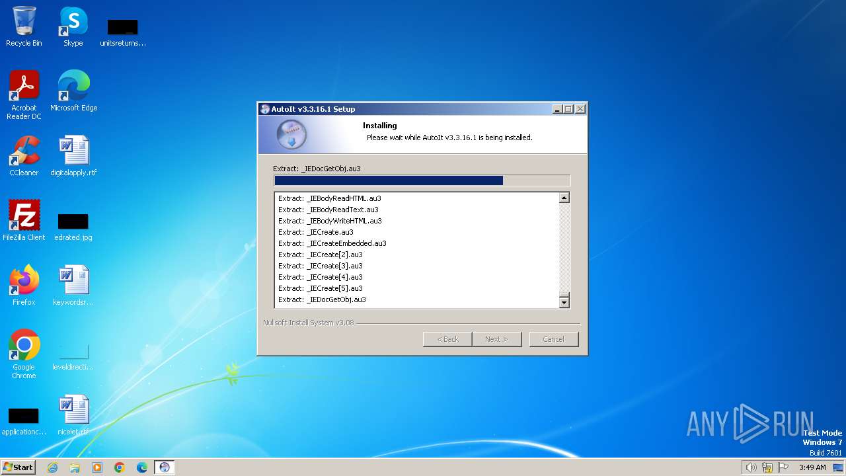Open Acrobat Reader DC shortcut
846x476 pixels.
tap(24, 95)
